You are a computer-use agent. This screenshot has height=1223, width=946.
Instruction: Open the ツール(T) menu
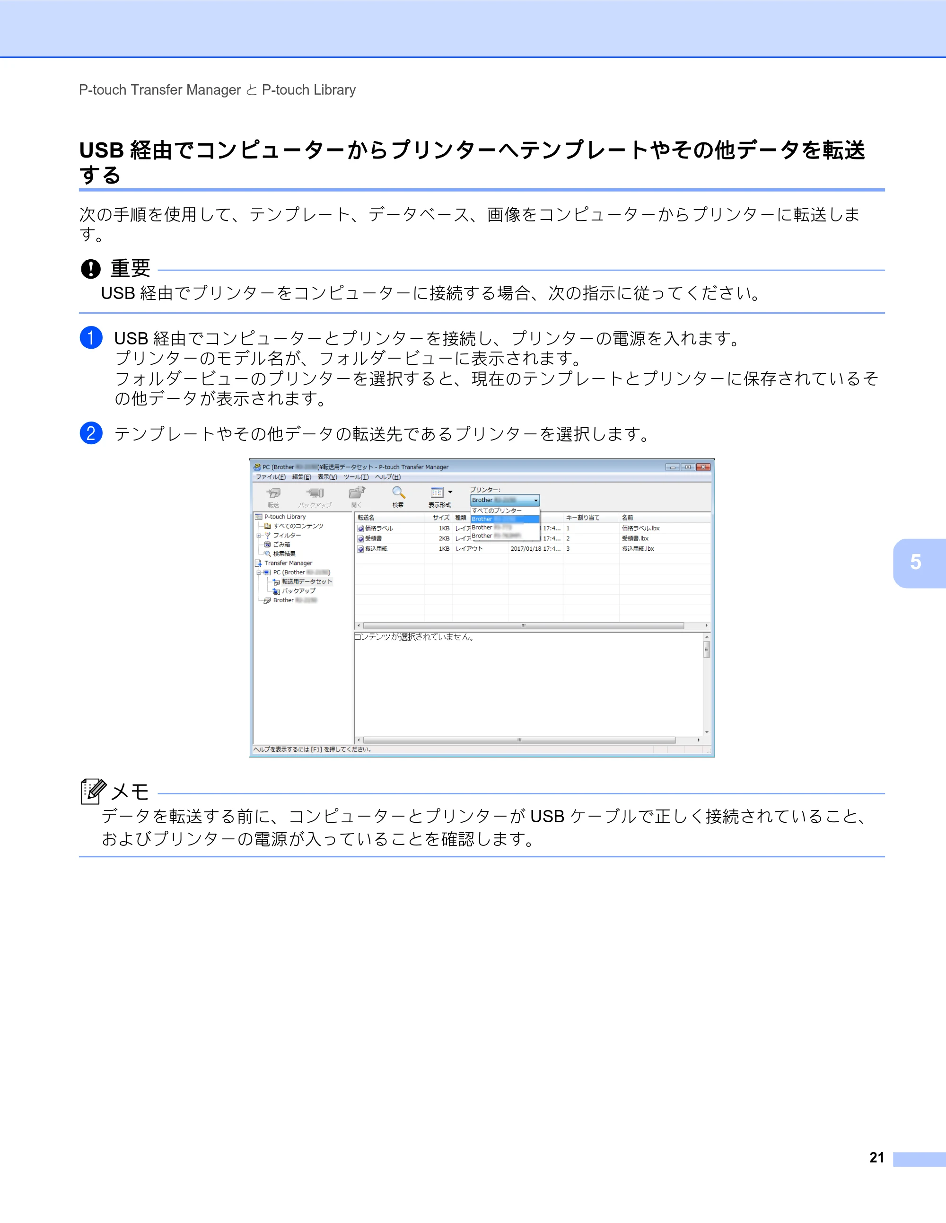(356, 477)
